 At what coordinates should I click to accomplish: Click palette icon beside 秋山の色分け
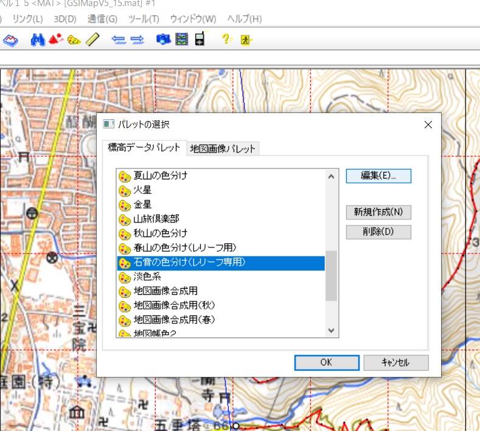click(125, 234)
